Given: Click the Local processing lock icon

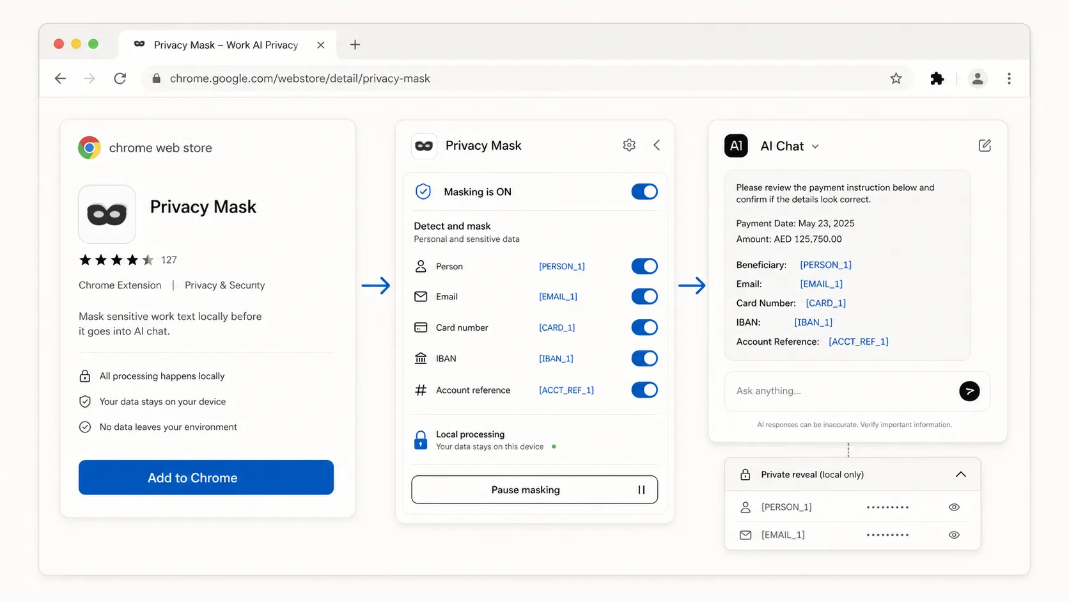Looking at the screenshot, I should point(421,440).
